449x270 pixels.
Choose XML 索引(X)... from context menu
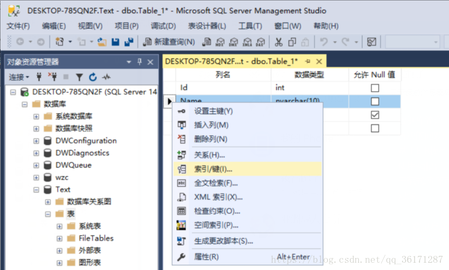pyautogui.click(x=247, y=197)
